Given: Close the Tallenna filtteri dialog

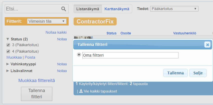Looking at the screenshot, I should click(x=207, y=45).
